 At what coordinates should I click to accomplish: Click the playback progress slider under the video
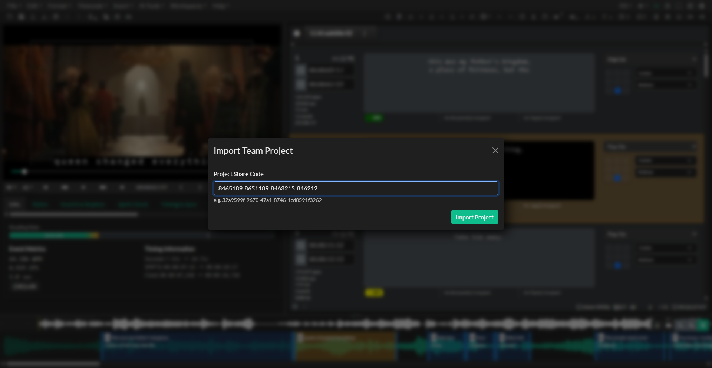(x=24, y=172)
